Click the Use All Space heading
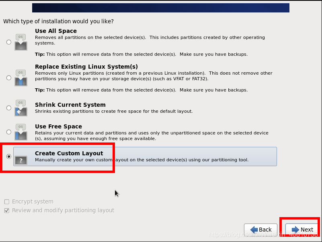Image resolution: width=322 pixels, height=242 pixels. pos(56,31)
